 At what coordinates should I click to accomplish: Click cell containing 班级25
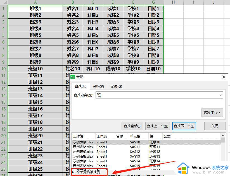pyautogui.click(x=35, y=169)
